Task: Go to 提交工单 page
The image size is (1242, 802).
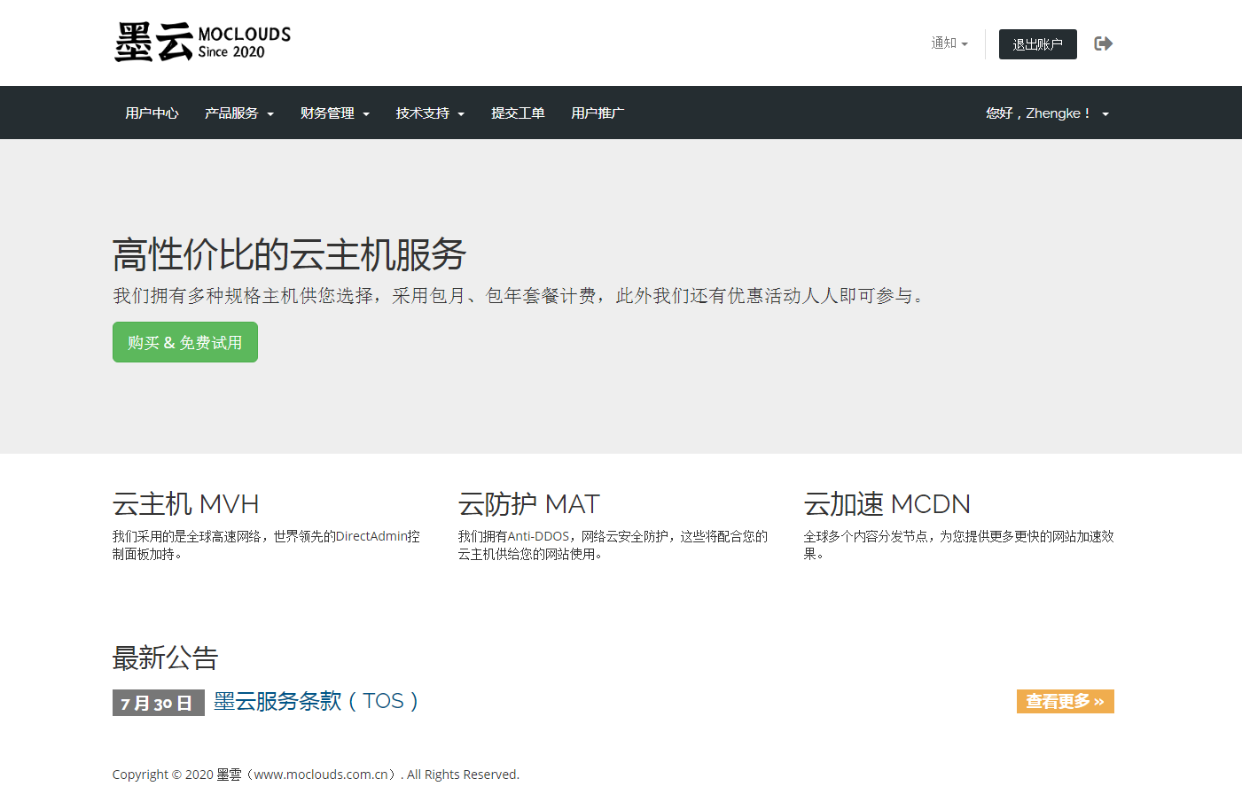Action: tap(518, 113)
